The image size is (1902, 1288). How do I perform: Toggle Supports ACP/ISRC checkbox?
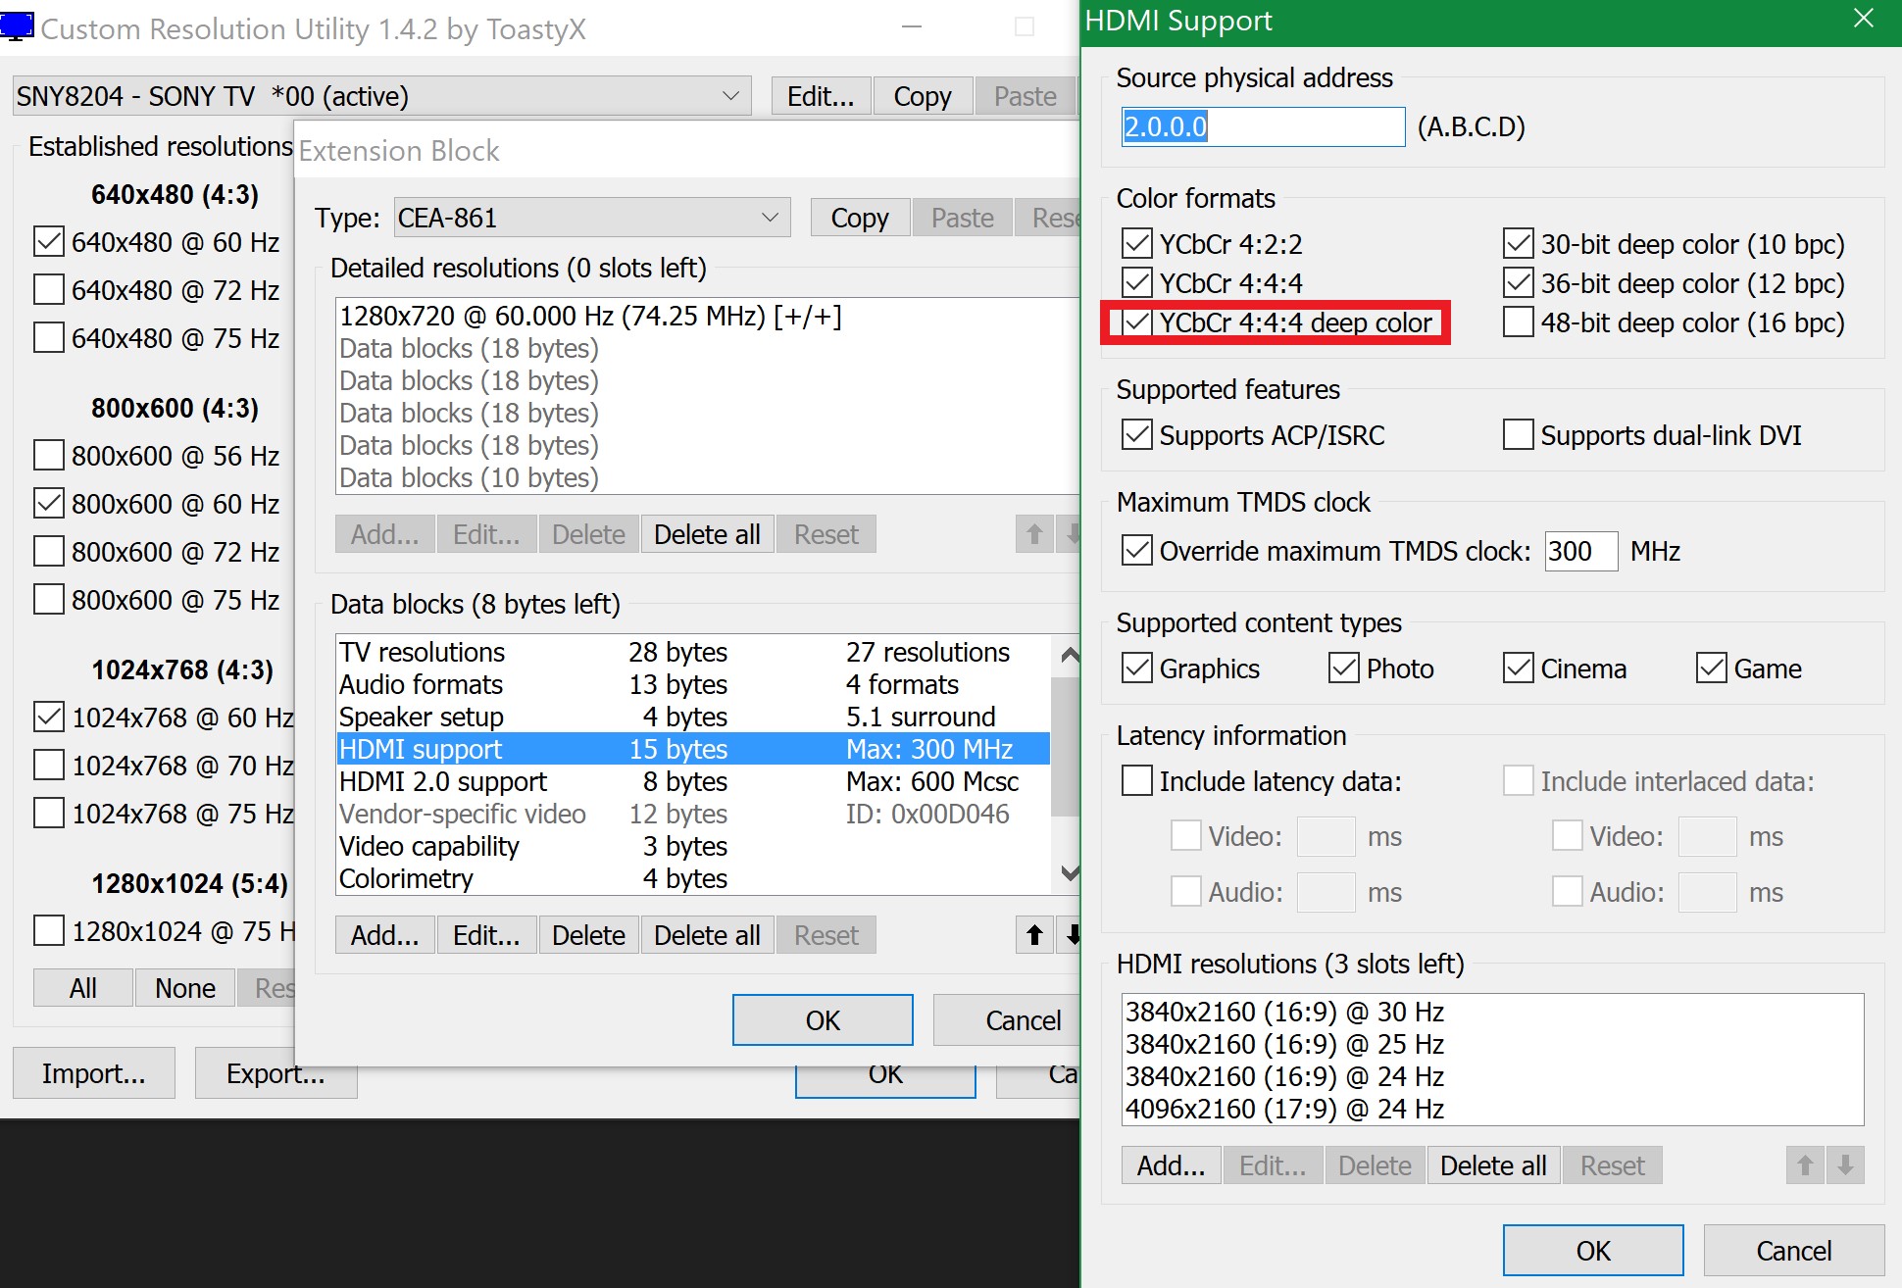[1136, 434]
